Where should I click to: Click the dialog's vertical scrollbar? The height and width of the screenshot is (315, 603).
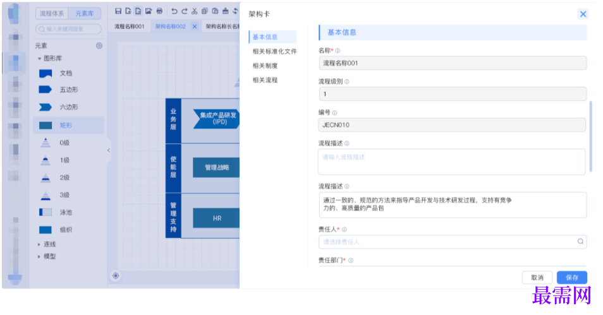click(x=592, y=136)
